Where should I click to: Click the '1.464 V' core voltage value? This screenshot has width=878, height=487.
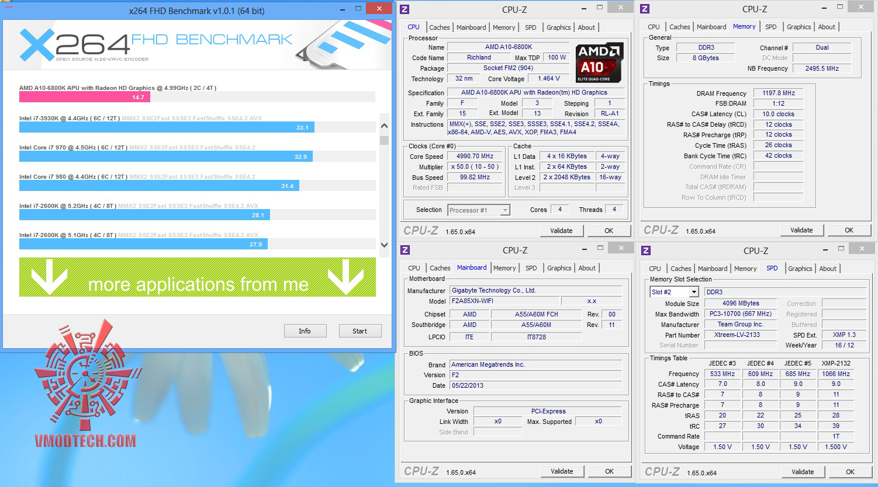[548, 78]
